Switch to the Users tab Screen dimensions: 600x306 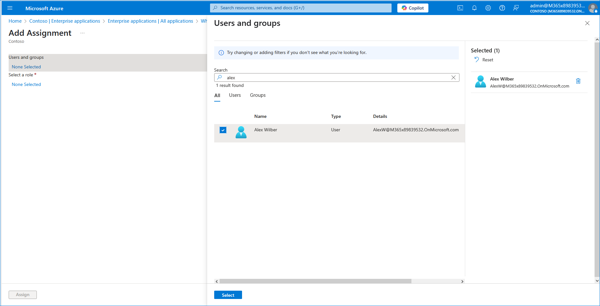point(235,95)
